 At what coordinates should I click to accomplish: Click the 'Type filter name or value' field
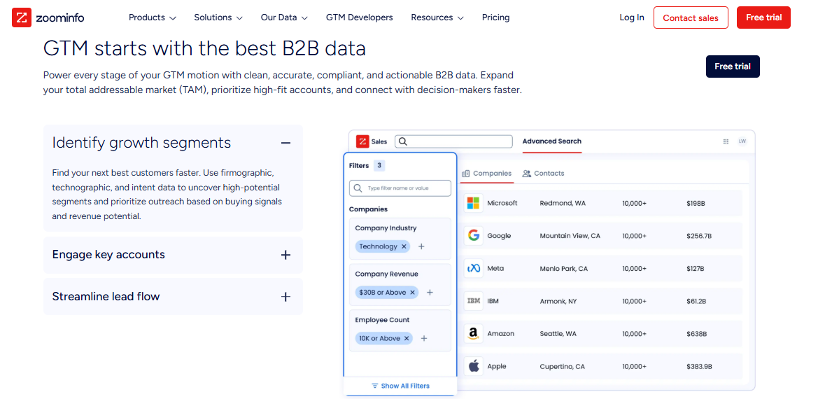coord(400,188)
